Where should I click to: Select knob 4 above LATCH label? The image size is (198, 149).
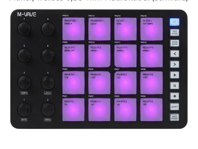(x=48, y=83)
